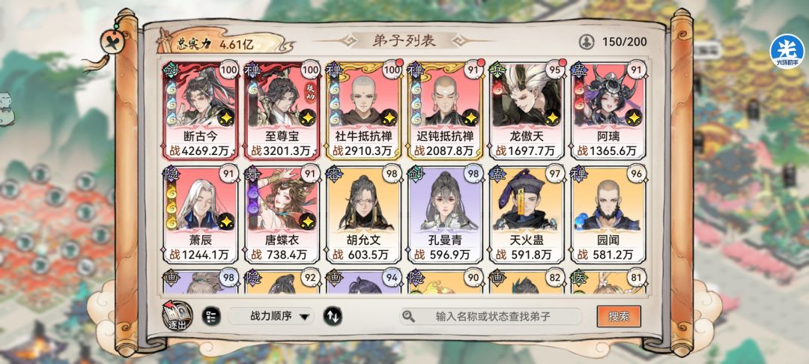Tap the disciple count icon near 150/200
This screenshot has height=364, width=809.
click(586, 42)
